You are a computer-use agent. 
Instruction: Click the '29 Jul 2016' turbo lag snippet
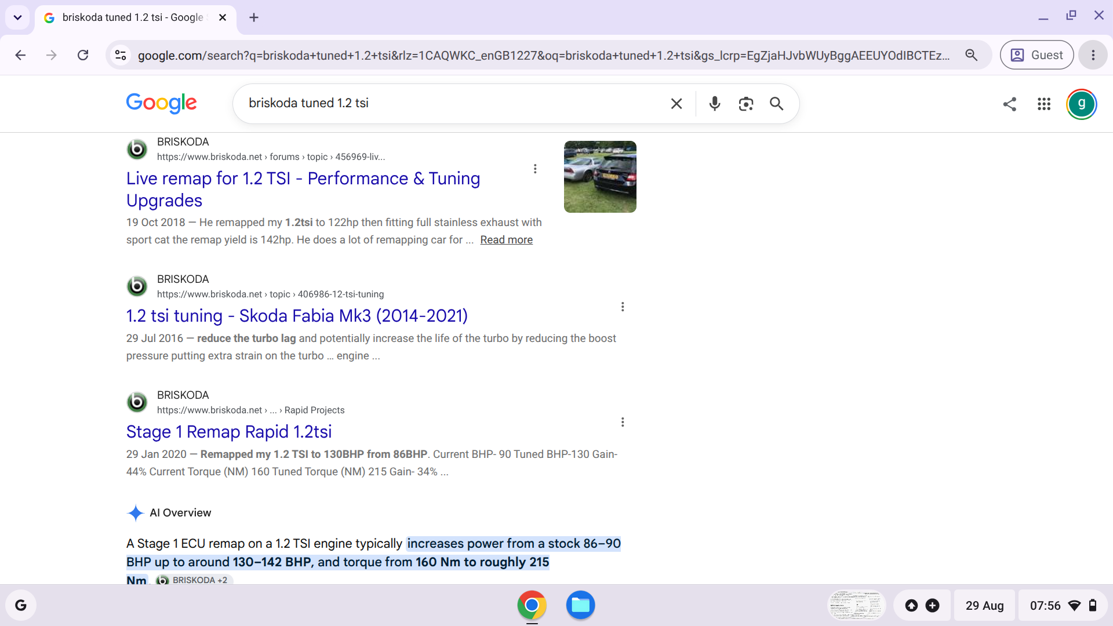(371, 347)
